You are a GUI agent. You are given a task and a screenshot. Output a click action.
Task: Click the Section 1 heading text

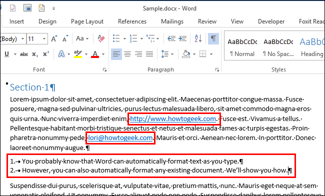29,87
